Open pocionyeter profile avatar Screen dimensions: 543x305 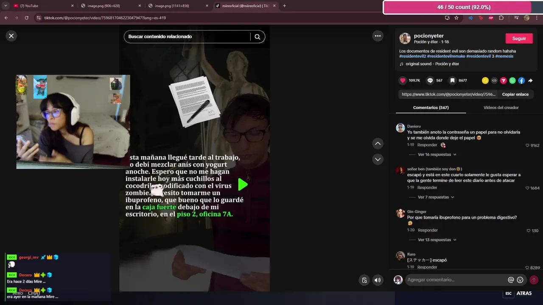405,38
